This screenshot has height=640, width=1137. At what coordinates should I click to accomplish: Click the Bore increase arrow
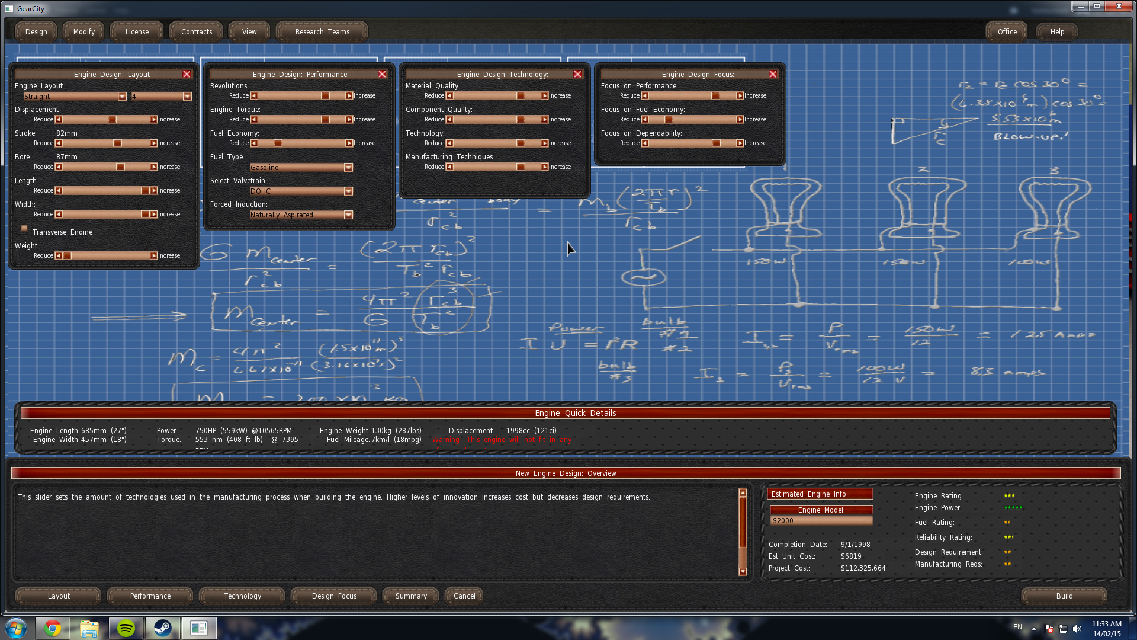pos(153,167)
